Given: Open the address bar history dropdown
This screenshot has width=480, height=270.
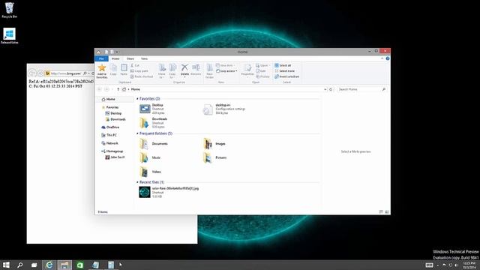Looking at the screenshot, I should [x=325, y=89].
